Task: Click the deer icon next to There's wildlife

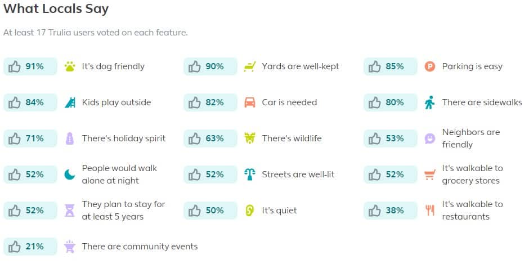Action: point(250,138)
